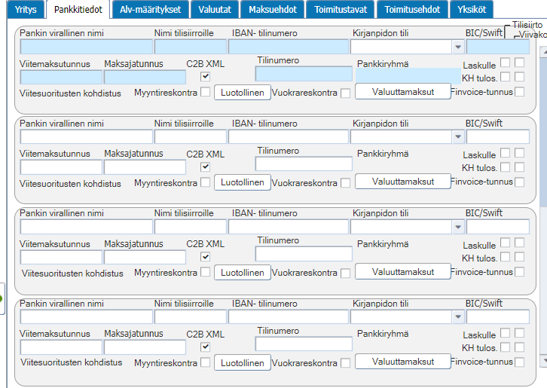The image size is (547, 388).
Task: Click Valuuttamaksut button in second bank section
Action: pos(403,182)
